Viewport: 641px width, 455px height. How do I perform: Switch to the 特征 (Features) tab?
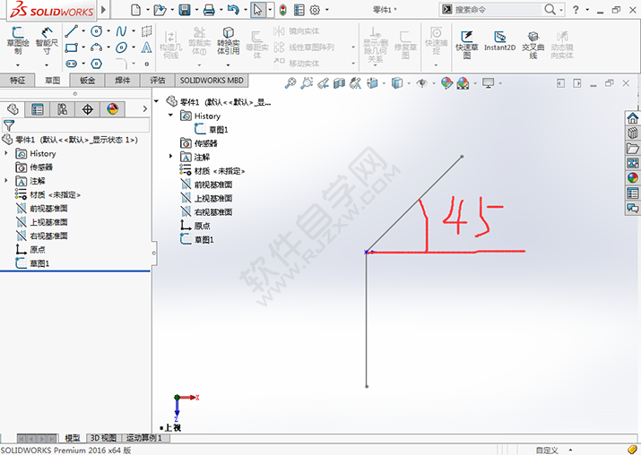tap(18, 81)
